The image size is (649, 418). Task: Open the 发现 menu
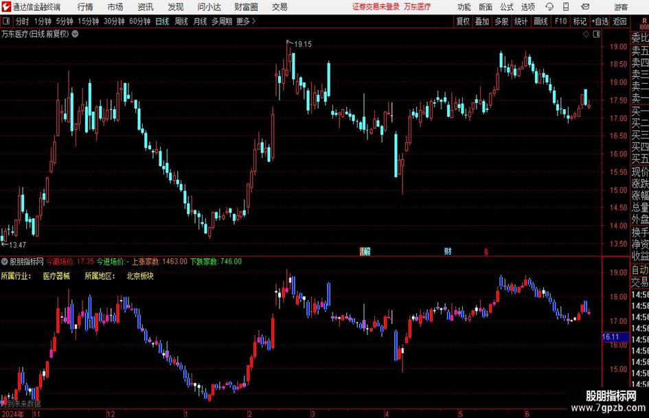click(x=176, y=7)
